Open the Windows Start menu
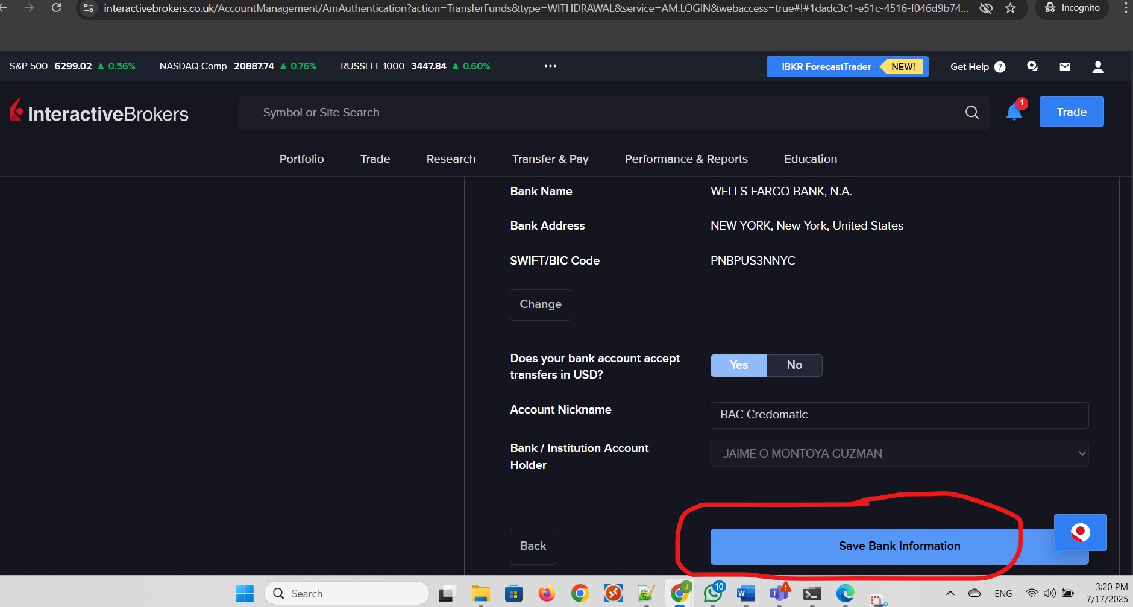Screen dimensions: 1133x607 coord(245,594)
